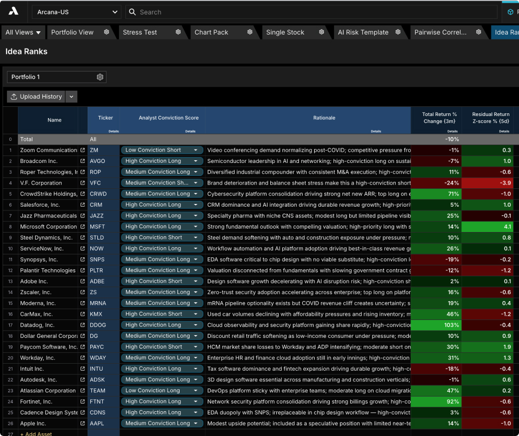Open Details under Ticker header
Image resolution: width=519 pixels, height=436 pixels.
[x=114, y=131]
